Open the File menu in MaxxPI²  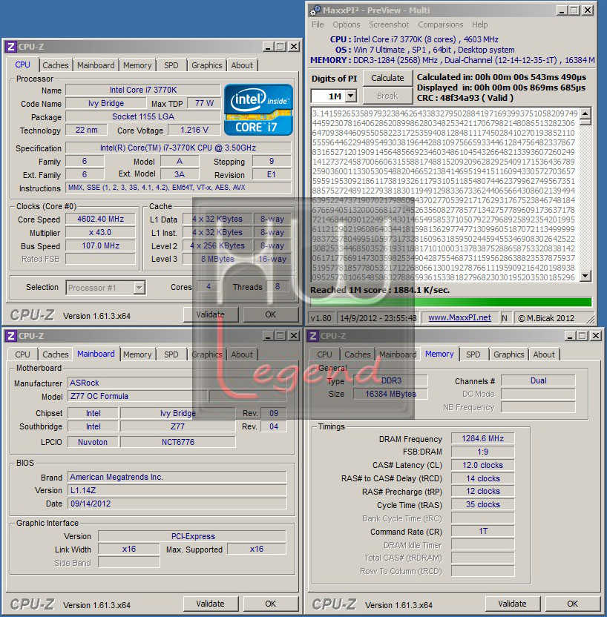318,24
